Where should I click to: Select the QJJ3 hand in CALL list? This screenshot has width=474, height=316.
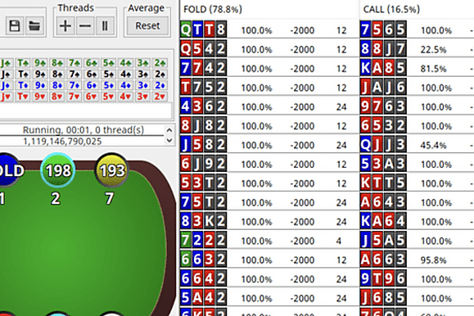click(x=417, y=145)
